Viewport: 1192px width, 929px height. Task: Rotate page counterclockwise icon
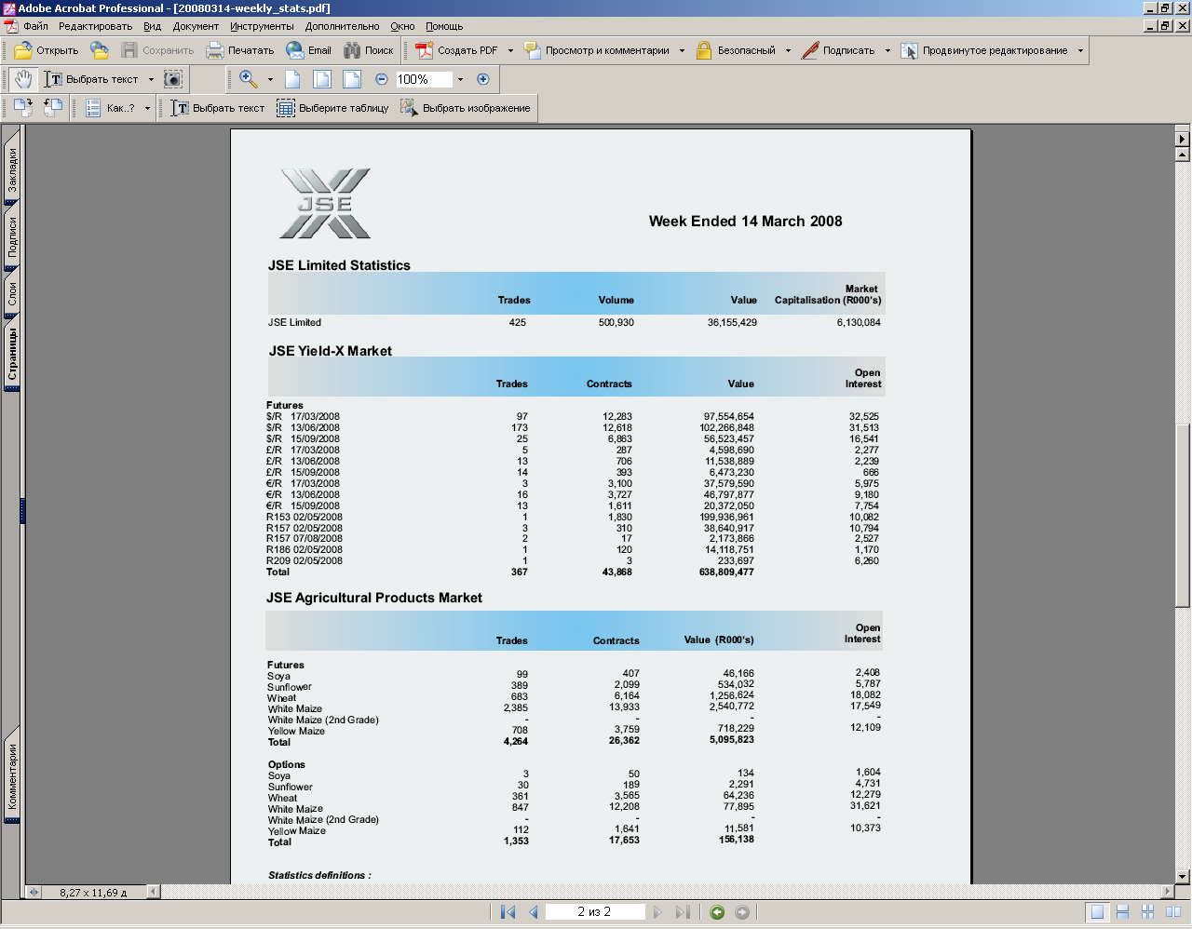click(x=53, y=108)
